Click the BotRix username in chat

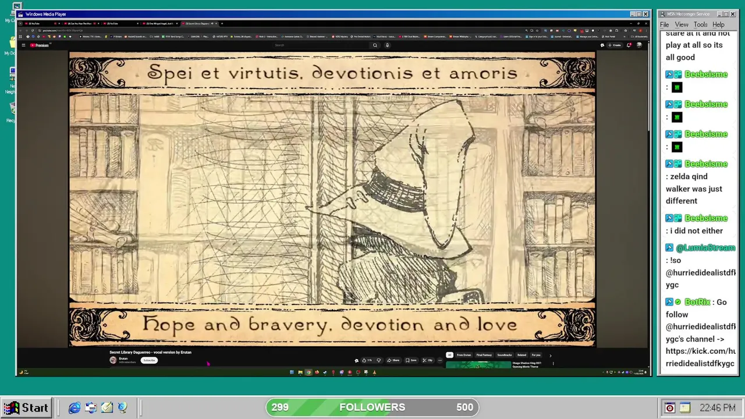(x=697, y=302)
